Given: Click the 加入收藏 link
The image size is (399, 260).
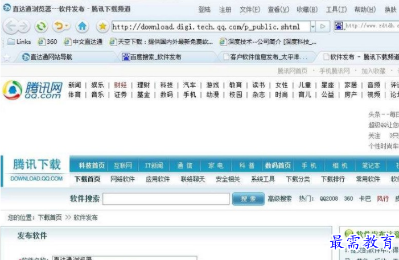Looking at the screenshot, I should (x=373, y=71).
